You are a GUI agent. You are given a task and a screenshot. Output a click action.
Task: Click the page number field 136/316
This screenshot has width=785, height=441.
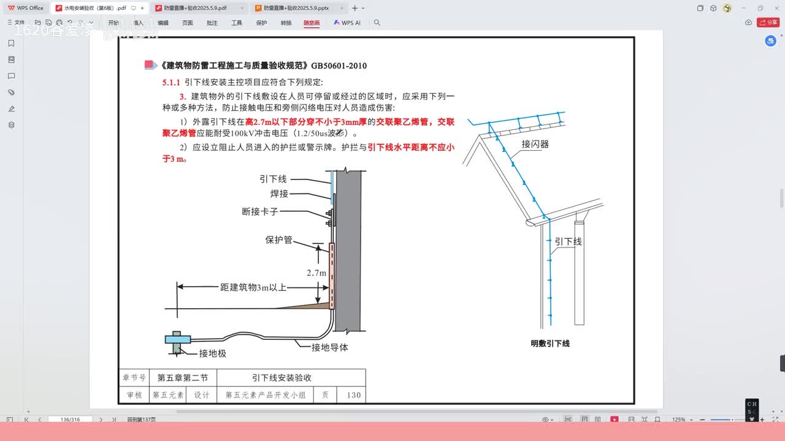click(x=71, y=420)
